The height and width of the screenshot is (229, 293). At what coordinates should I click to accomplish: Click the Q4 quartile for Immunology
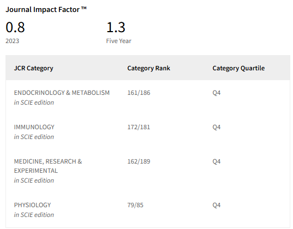click(x=217, y=127)
